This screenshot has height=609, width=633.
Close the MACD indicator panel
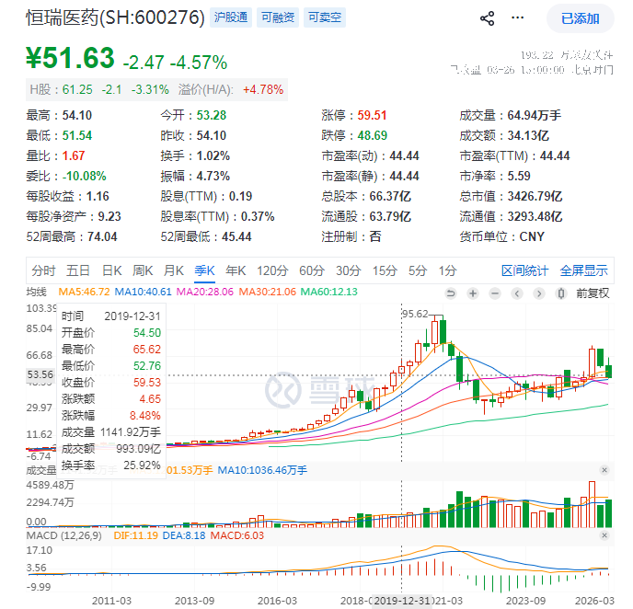604,535
